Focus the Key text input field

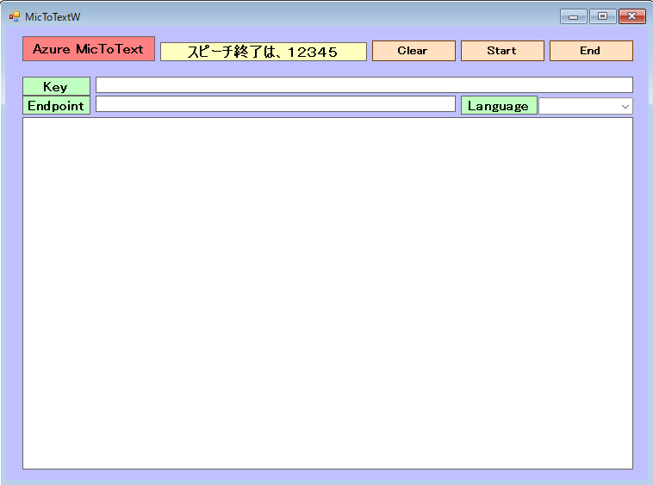point(364,85)
